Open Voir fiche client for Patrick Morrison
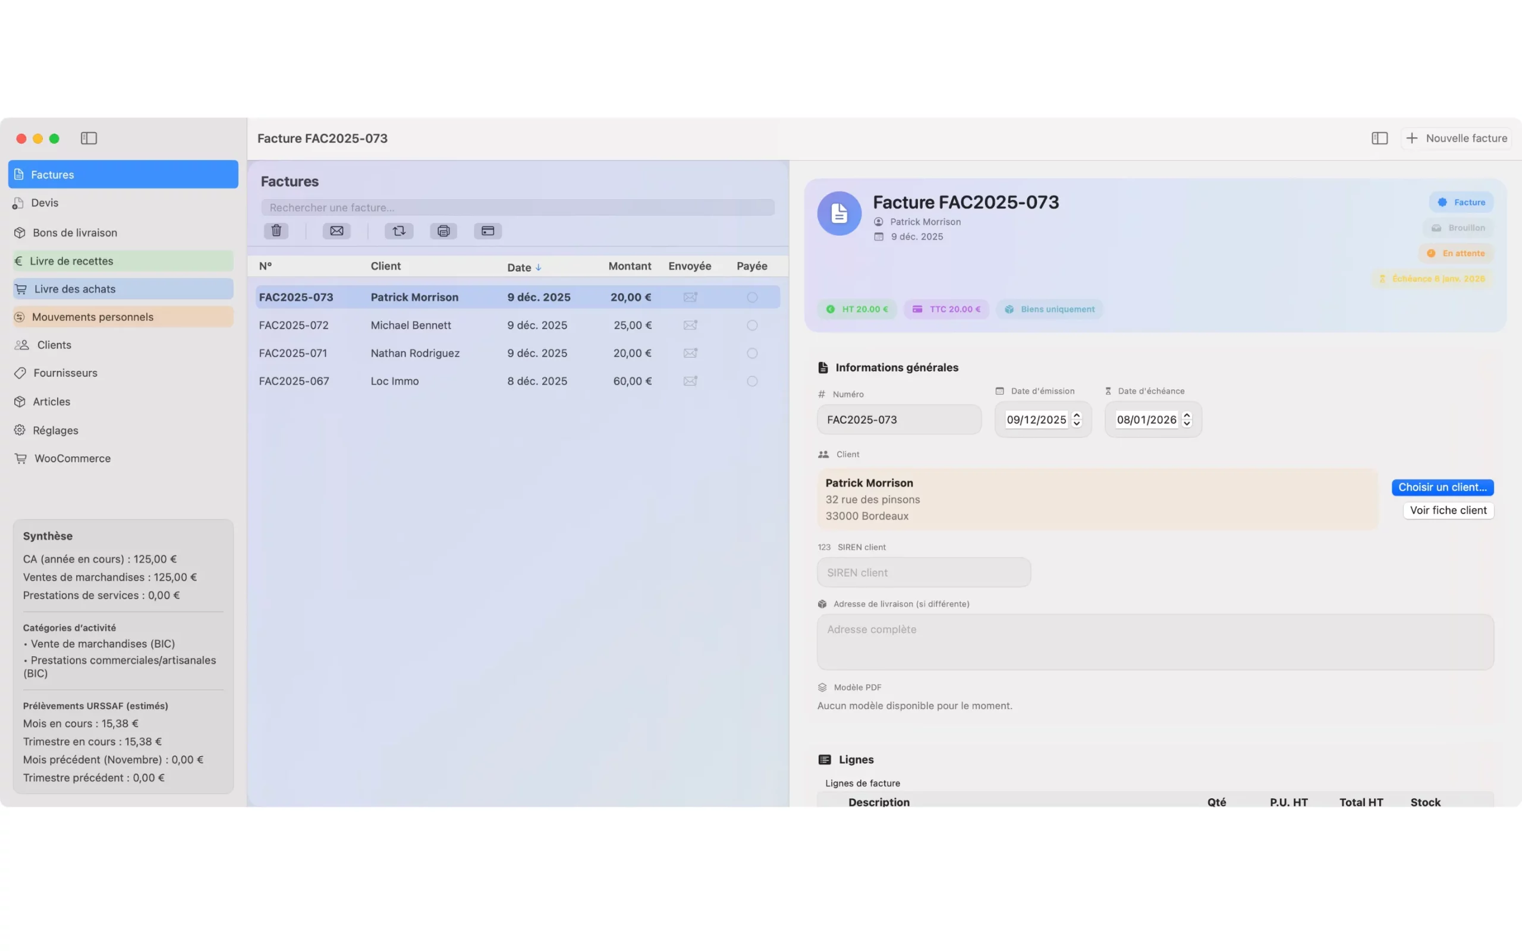The width and height of the screenshot is (1522, 951). (x=1448, y=509)
